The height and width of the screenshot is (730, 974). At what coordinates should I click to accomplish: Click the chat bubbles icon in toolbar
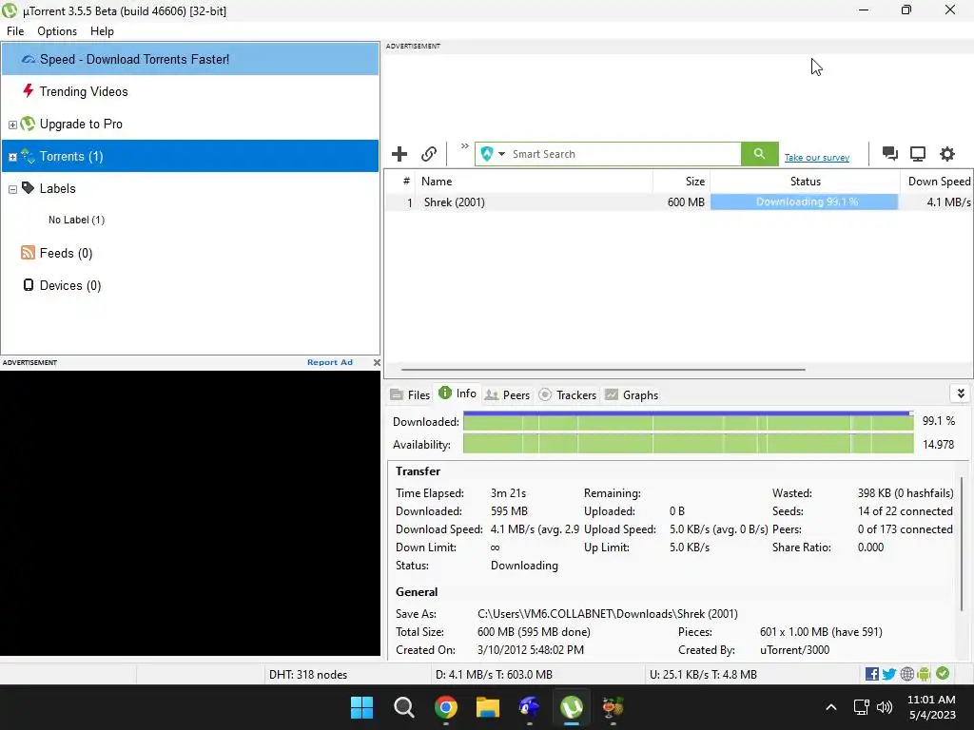coord(890,154)
